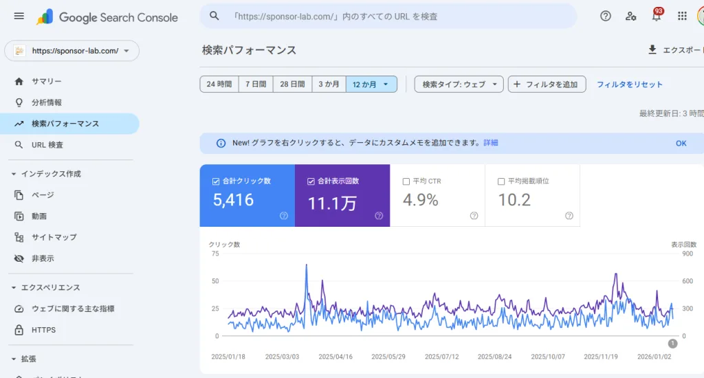This screenshot has width=704, height=378.
Task: Enable the 平均掲載順位 checkbox
Action: point(501,181)
